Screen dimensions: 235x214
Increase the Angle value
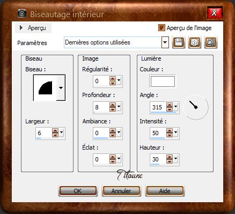(170, 105)
